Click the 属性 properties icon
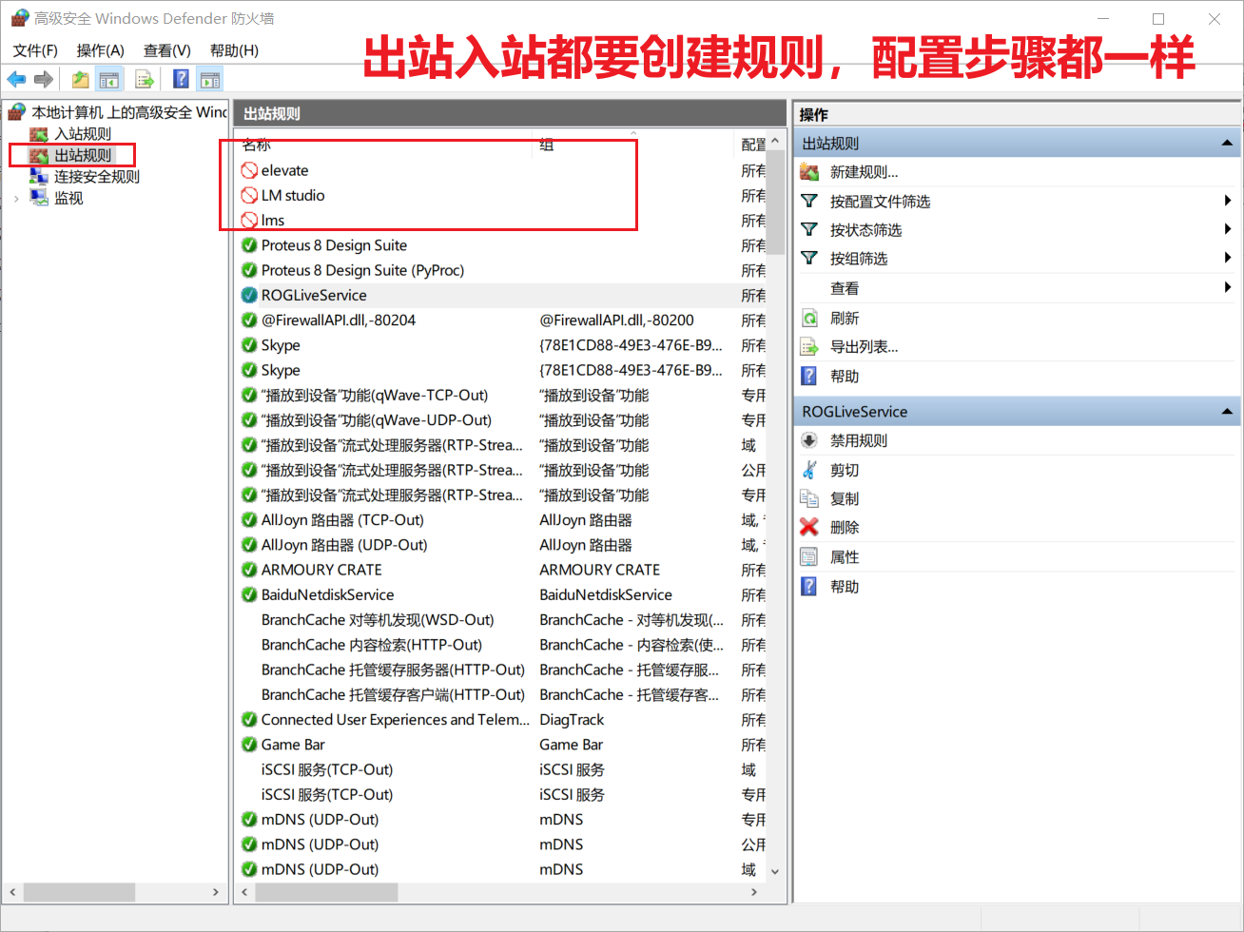The image size is (1244, 932). click(809, 556)
